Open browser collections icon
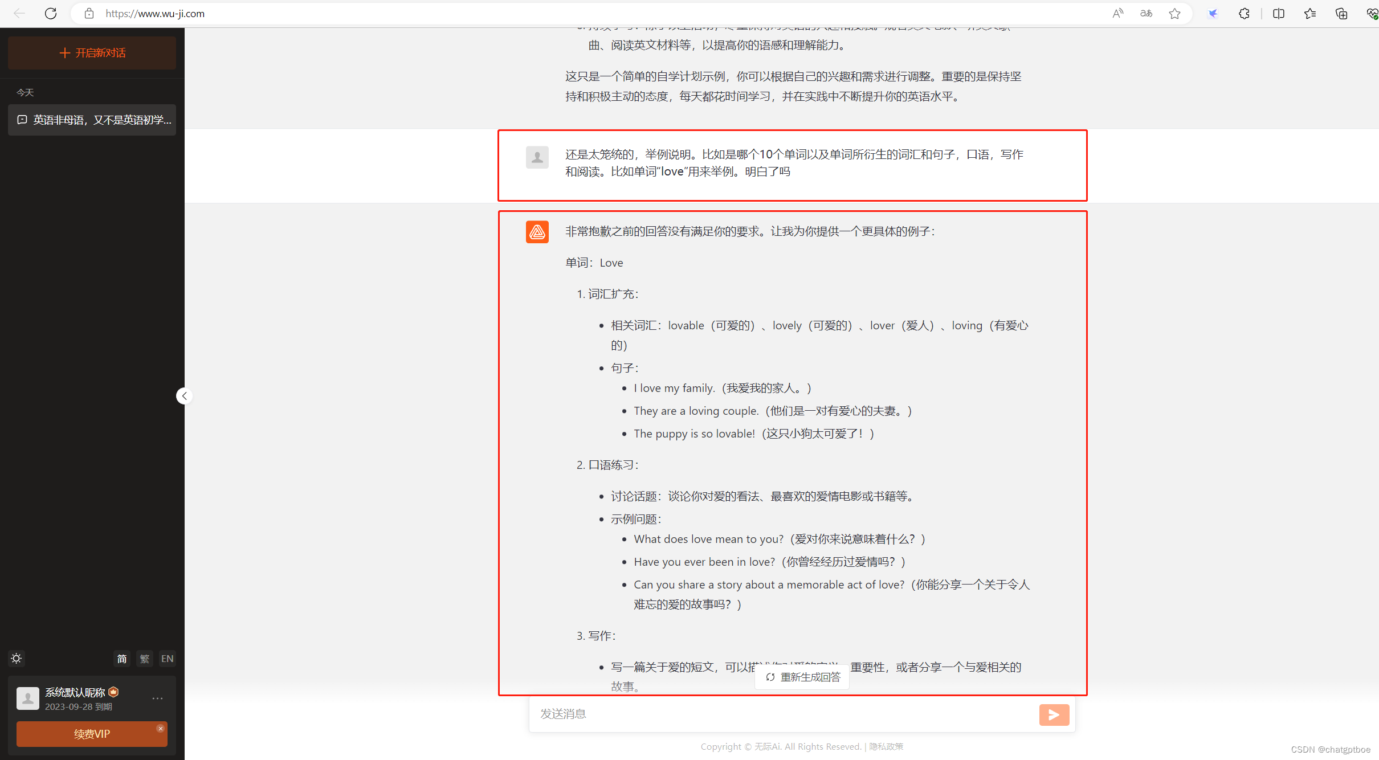Image resolution: width=1379 pixels, height=760 pixels. pos(1341,13)
